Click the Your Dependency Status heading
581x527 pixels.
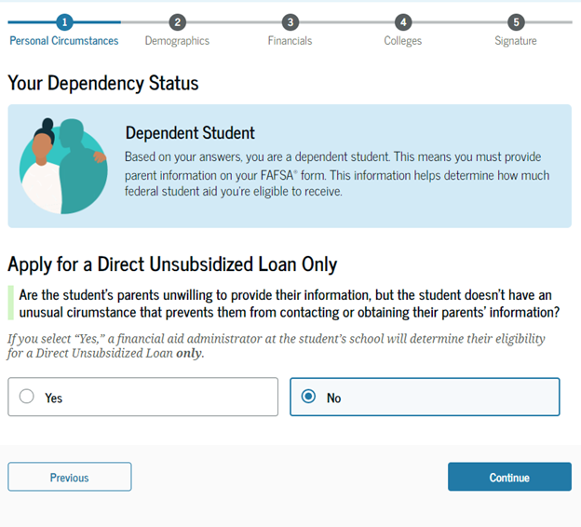(103, 83)
